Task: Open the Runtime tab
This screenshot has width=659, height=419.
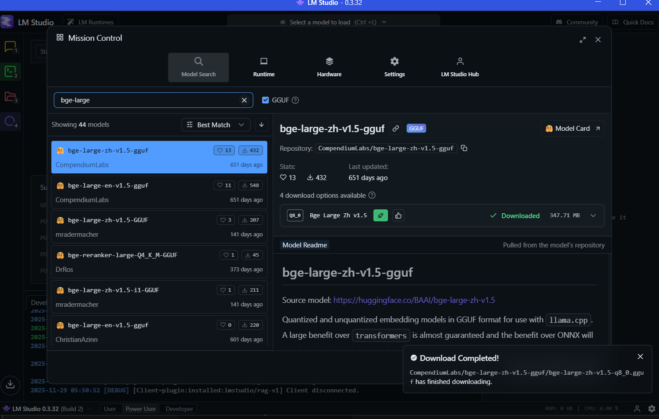Action: coord(264,67)
